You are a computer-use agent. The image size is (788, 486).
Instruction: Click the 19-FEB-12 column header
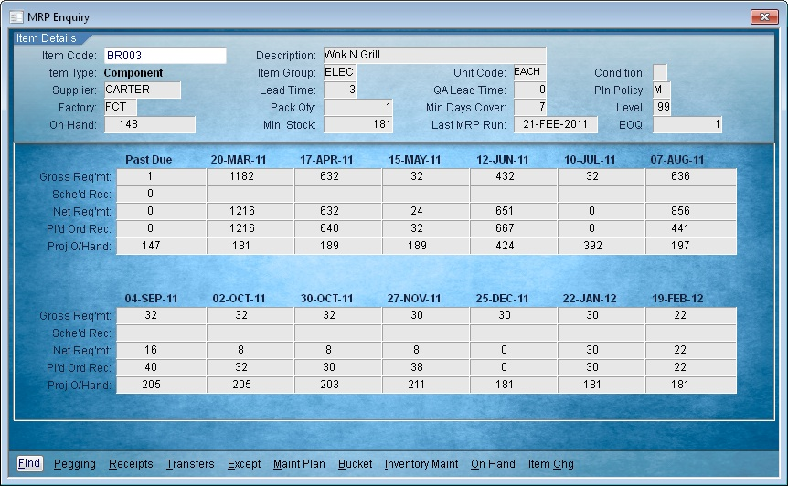[x=677, y=298]
